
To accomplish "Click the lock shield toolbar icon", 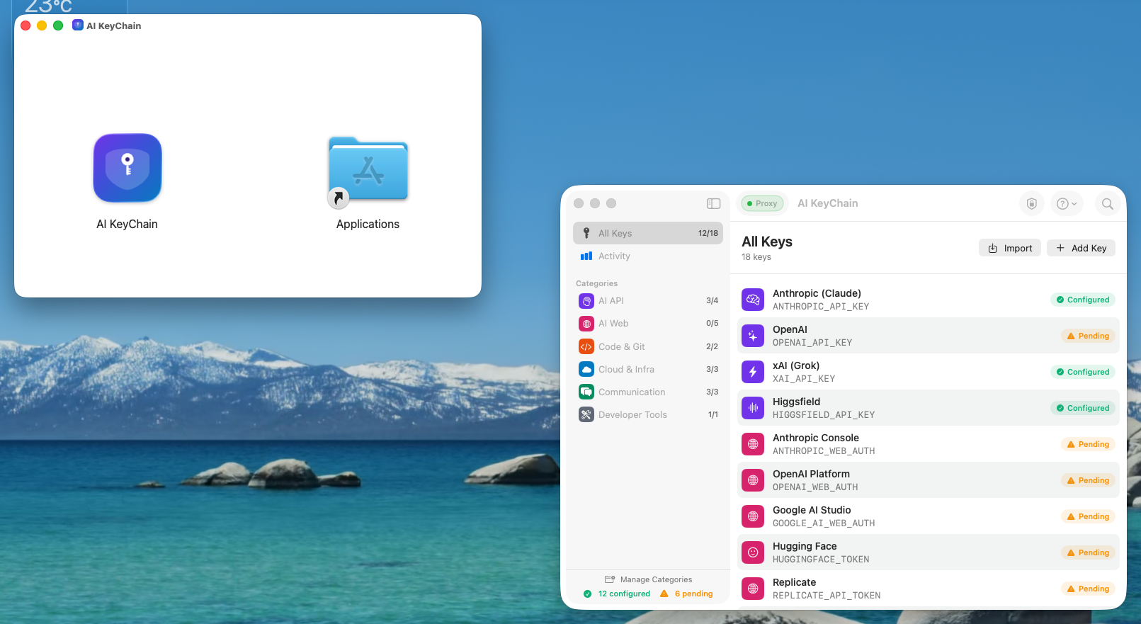I will [x=1032, y=204].
